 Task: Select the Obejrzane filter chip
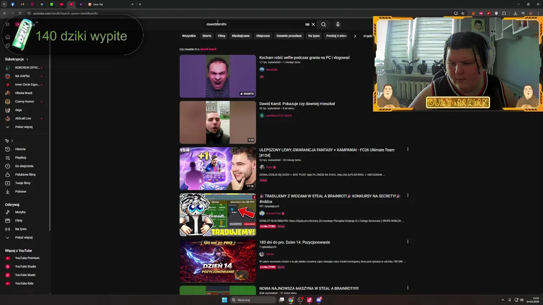point(263,36)
